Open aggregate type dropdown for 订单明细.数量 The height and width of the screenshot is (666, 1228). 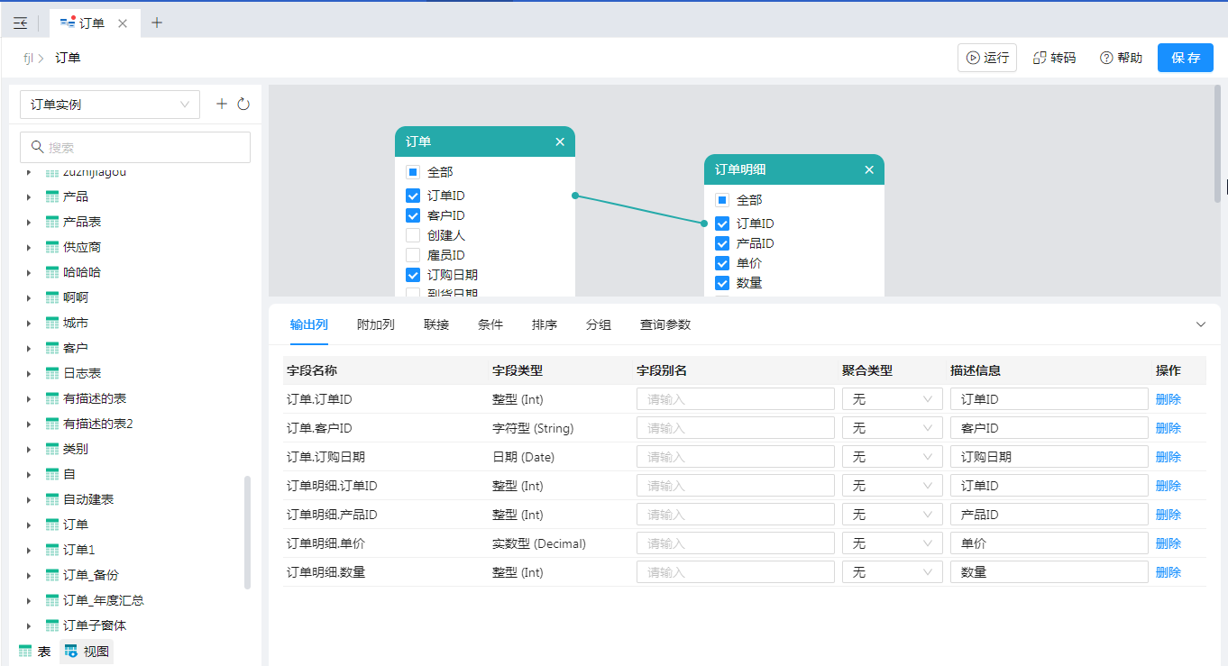892,572
